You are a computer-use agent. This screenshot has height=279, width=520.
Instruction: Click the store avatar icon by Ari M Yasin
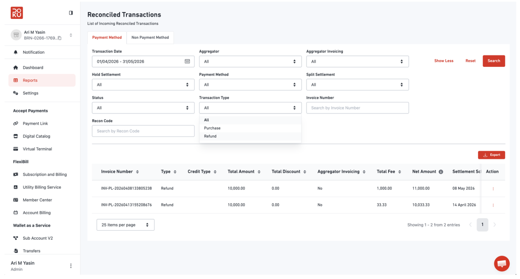[16, 35]
